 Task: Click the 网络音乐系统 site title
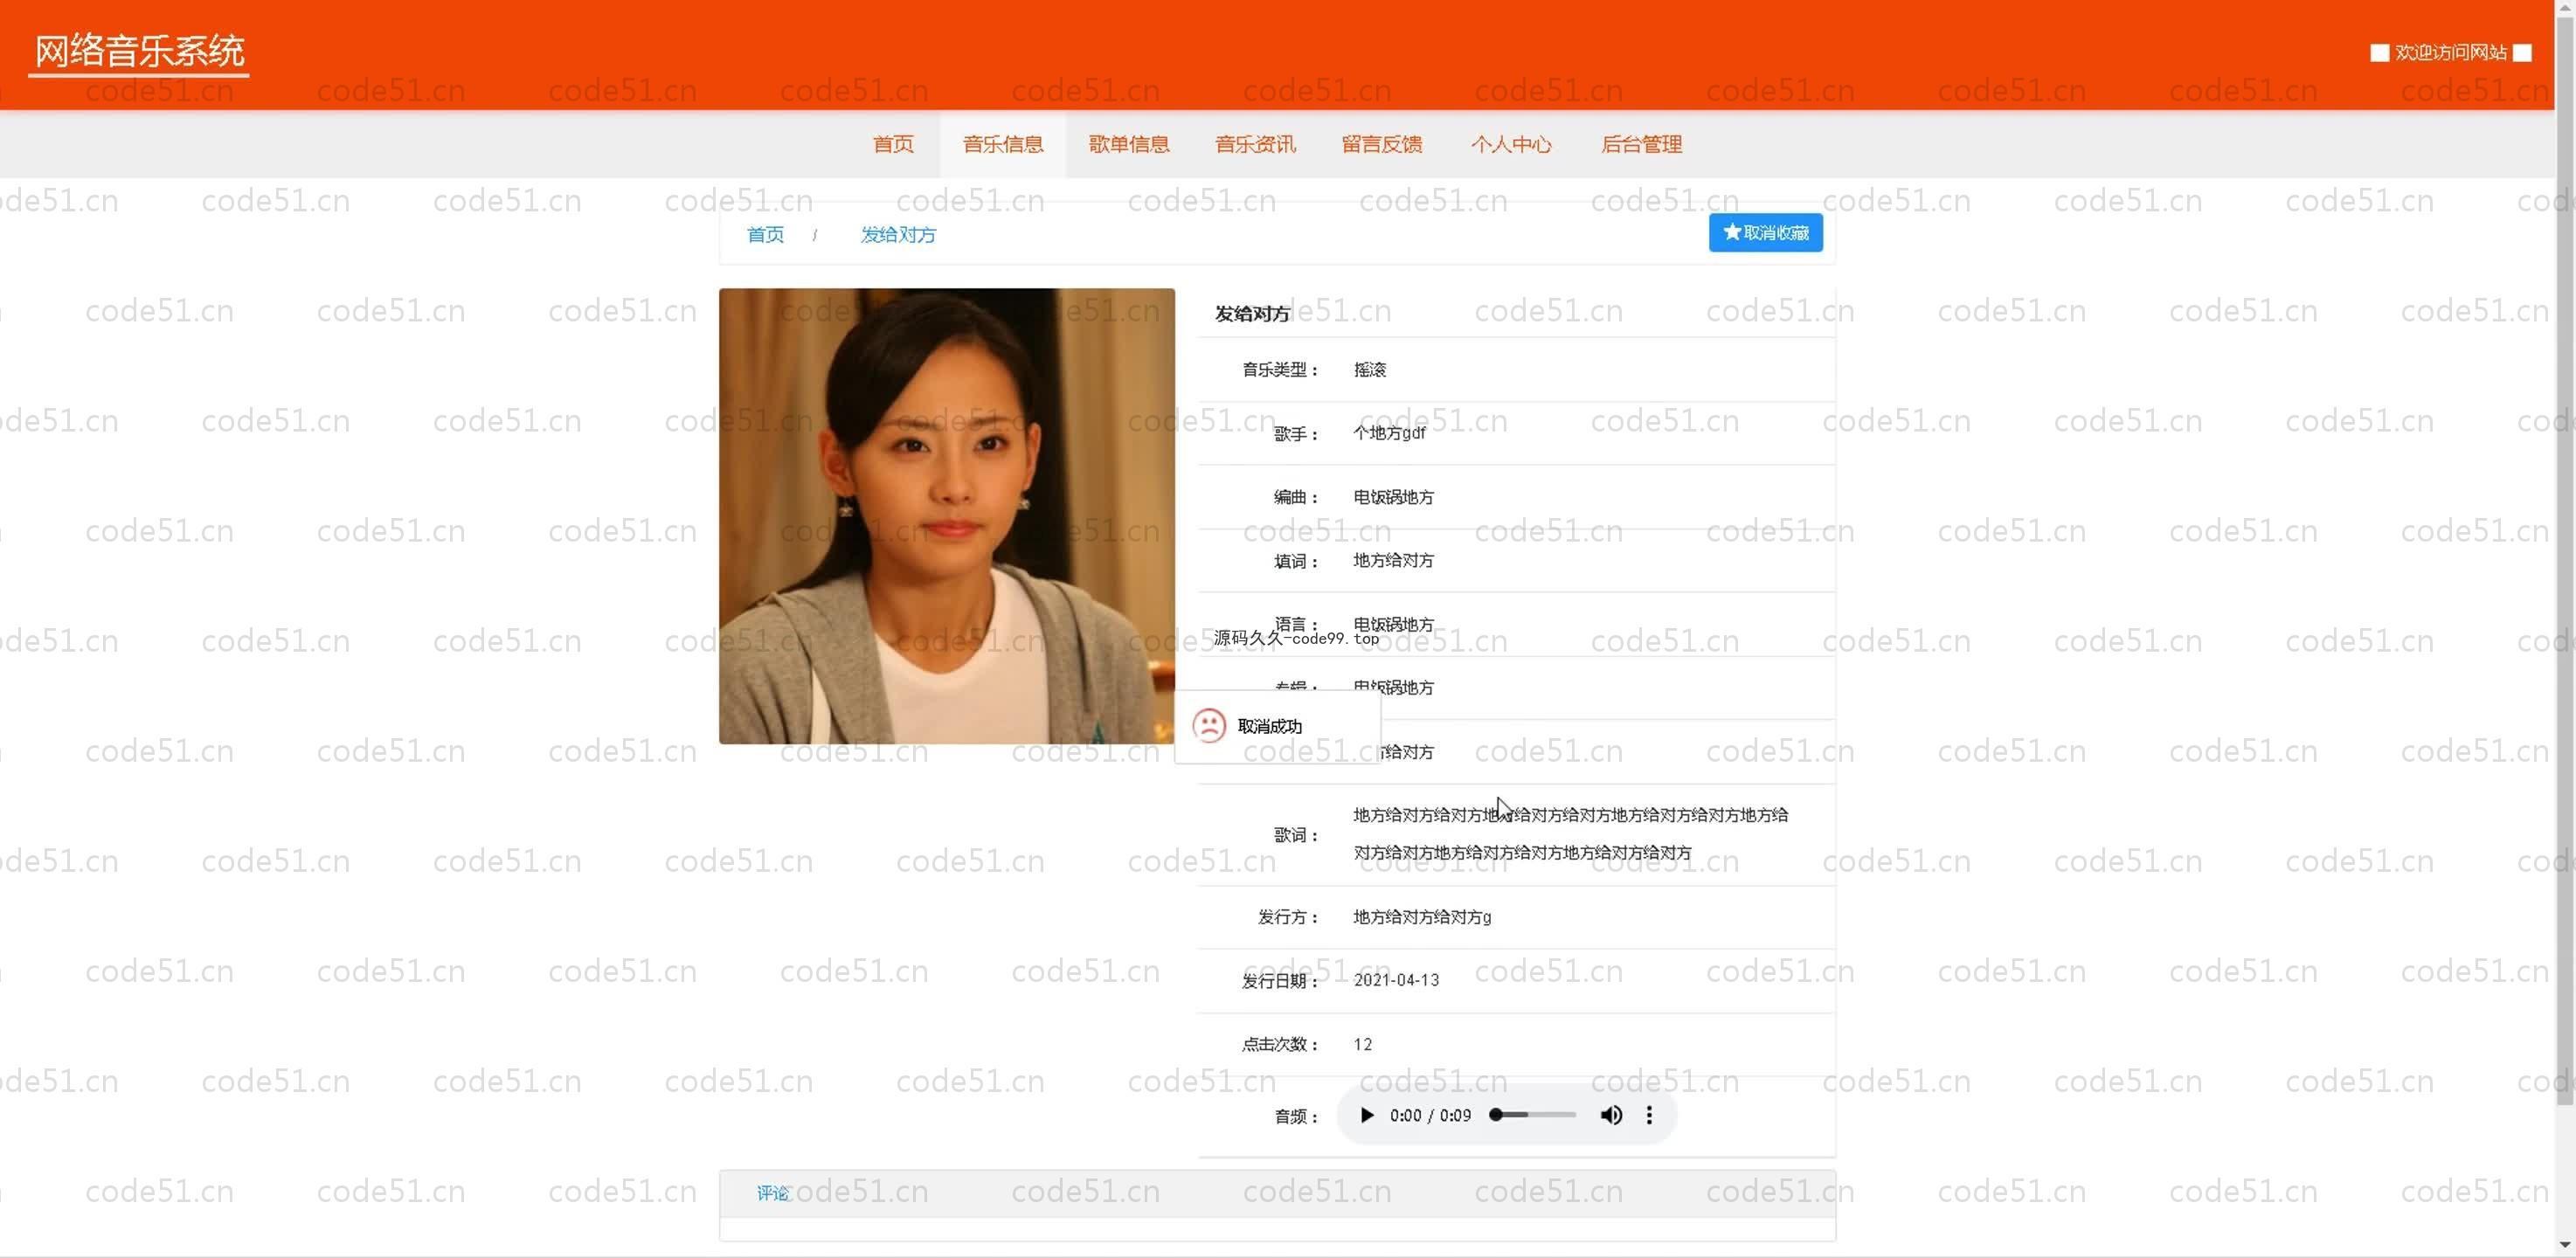pos(139,51)
